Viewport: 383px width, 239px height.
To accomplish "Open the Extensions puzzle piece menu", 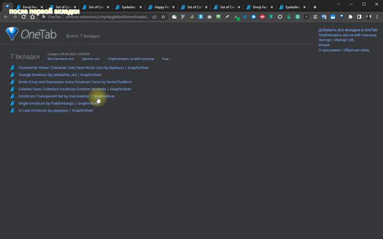I will click(x=350, y=17).
